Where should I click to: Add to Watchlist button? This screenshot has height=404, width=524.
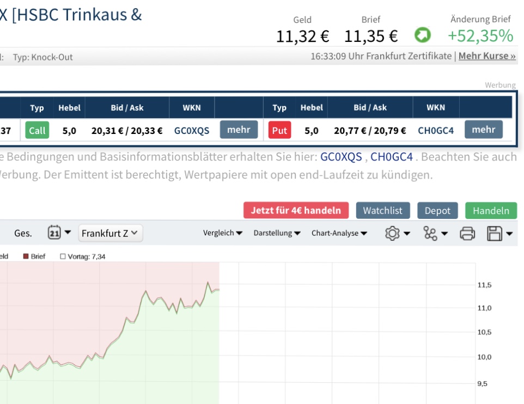point(382,211)
